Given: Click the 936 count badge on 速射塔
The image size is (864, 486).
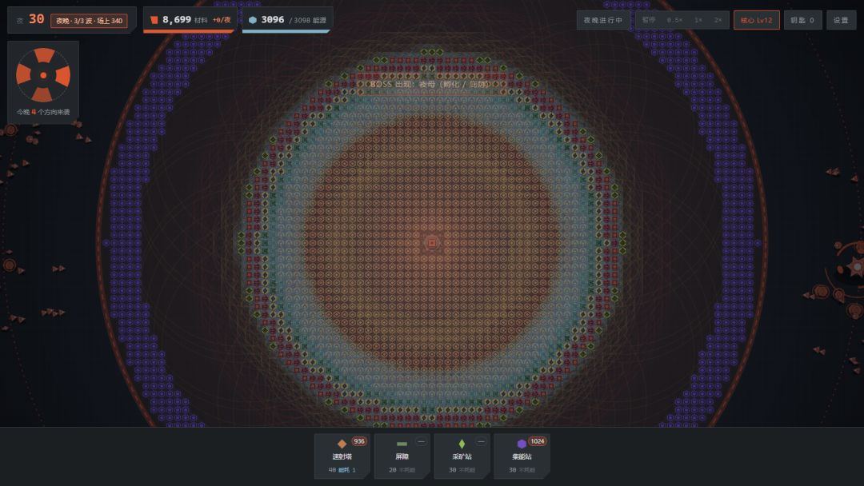Looking at the screenshot, I should [359, 441].
